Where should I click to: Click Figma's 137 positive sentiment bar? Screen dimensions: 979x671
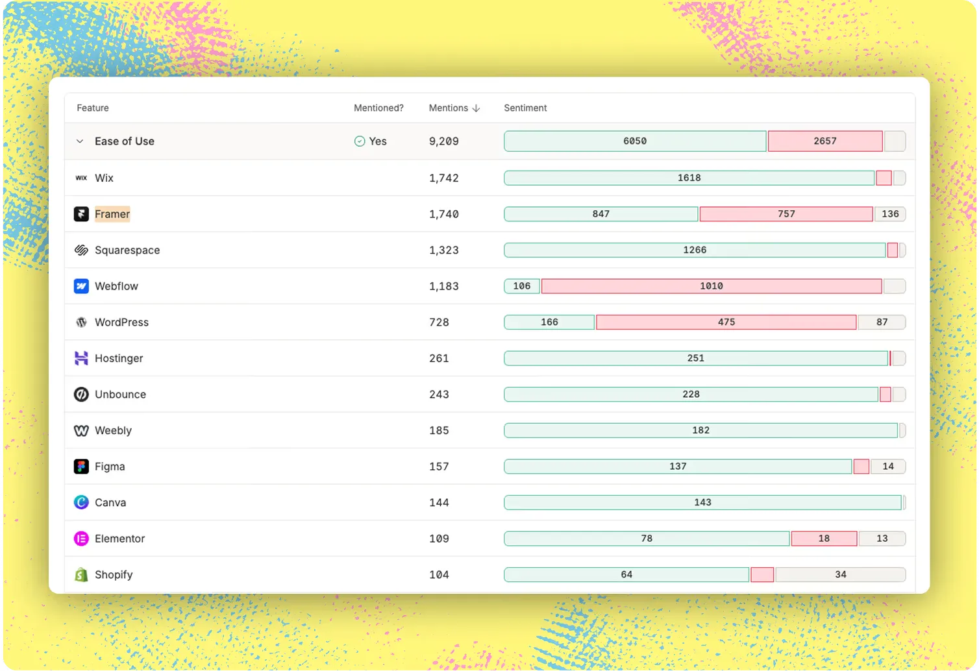[678, 467]
